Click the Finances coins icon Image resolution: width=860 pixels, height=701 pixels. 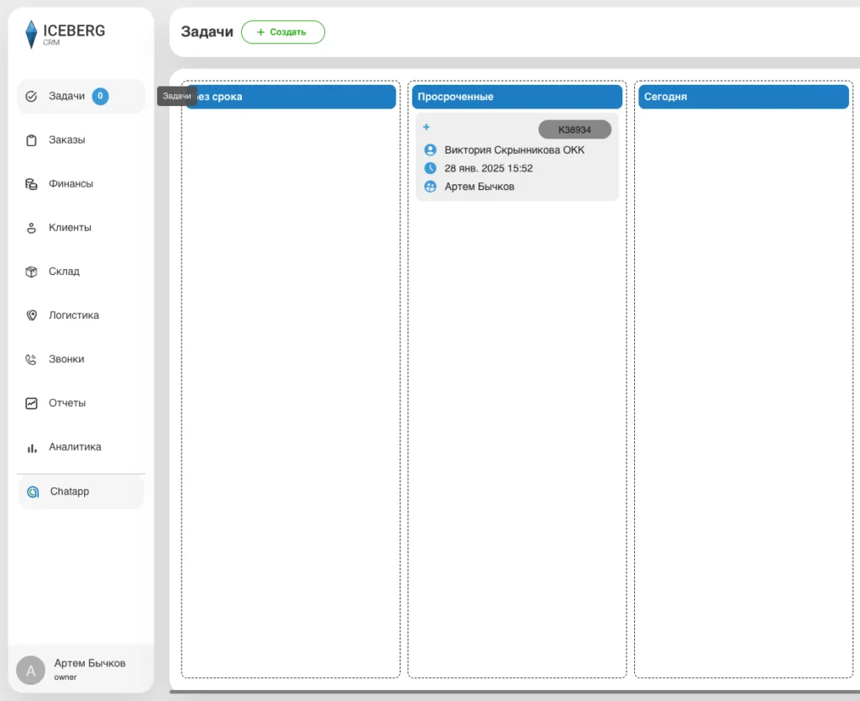(32, 184)
